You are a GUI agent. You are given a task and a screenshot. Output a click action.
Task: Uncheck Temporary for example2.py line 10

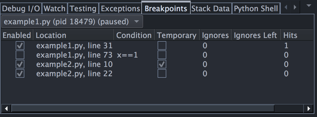point(162,64)
